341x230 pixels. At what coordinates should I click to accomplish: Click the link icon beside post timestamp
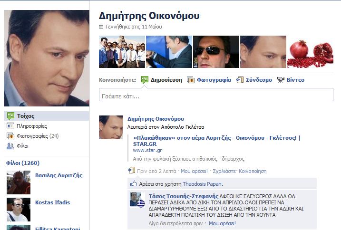(x=132, y=170)
